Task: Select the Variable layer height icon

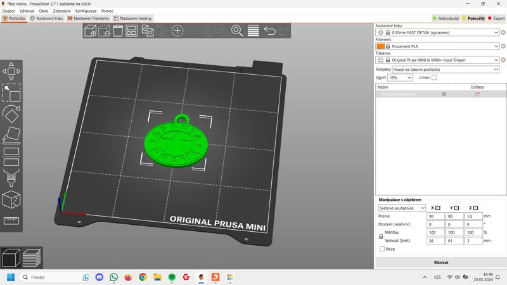Action: click(x=253, y=31)
